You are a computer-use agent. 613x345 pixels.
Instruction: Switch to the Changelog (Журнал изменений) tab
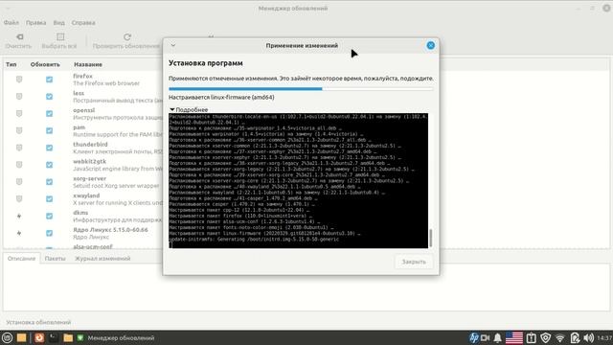[102, 259]
